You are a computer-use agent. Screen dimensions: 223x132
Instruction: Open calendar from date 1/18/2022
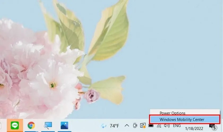tap(194, 129)
